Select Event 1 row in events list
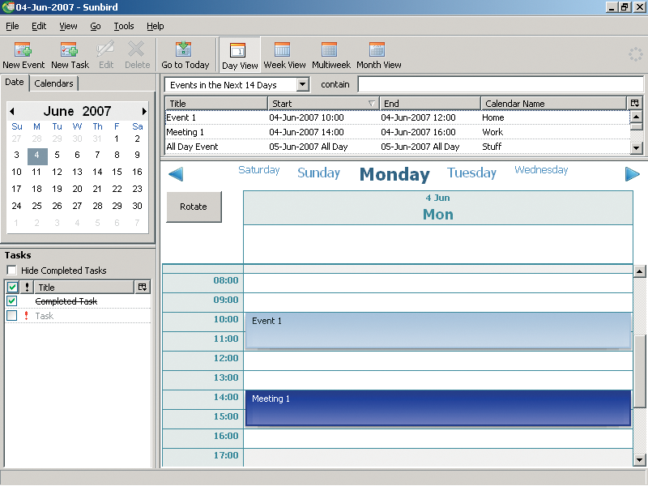The width and height of the screenshot is (648, 486). 397,117
